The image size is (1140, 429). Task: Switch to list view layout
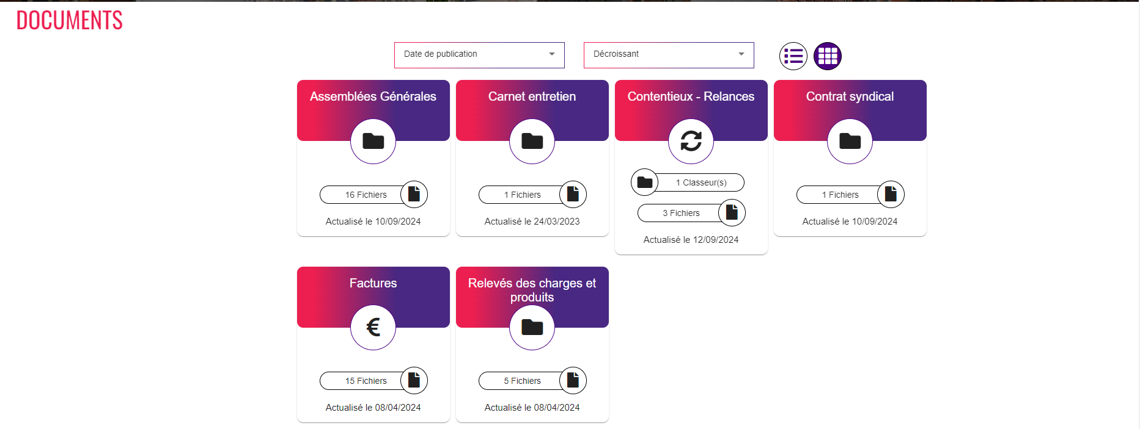[x=793, y=56]
